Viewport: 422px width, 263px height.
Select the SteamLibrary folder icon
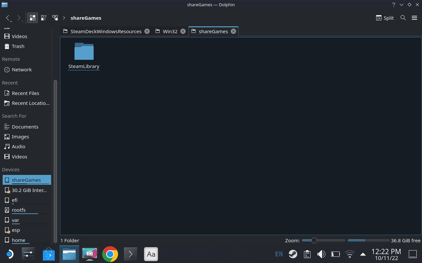point(84,51)
